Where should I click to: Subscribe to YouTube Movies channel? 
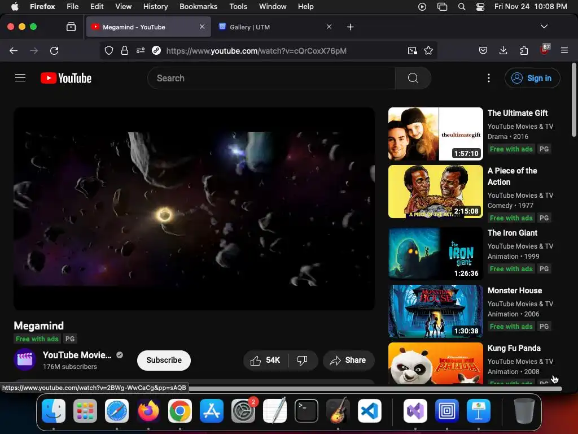164,360
